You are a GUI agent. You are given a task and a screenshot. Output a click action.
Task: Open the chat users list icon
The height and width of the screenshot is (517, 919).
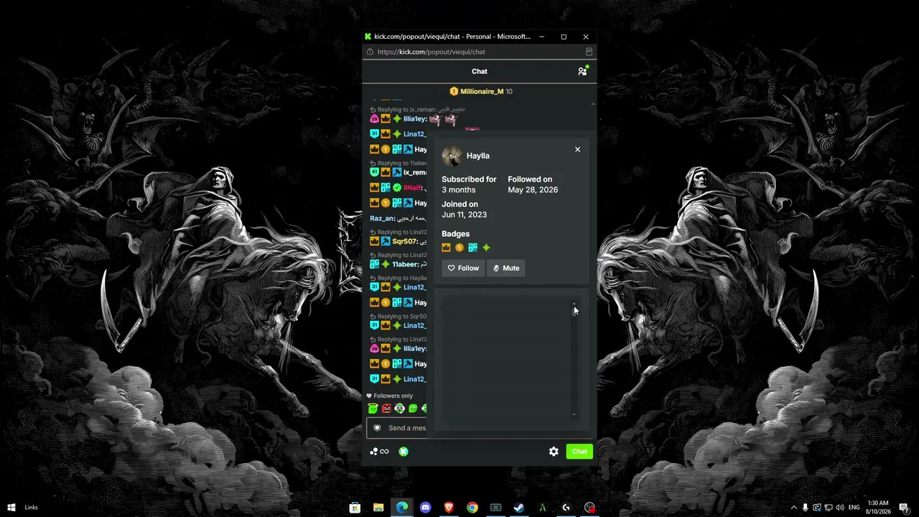click(583, 71)
